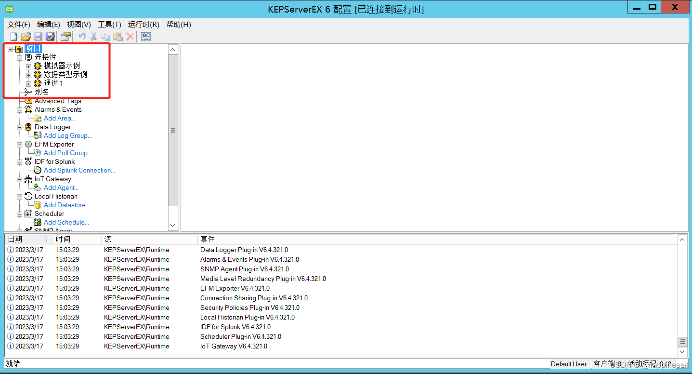Click the Add Splunk Connection... link
Screen dimensions: 692x374
(x=79, y=170)
